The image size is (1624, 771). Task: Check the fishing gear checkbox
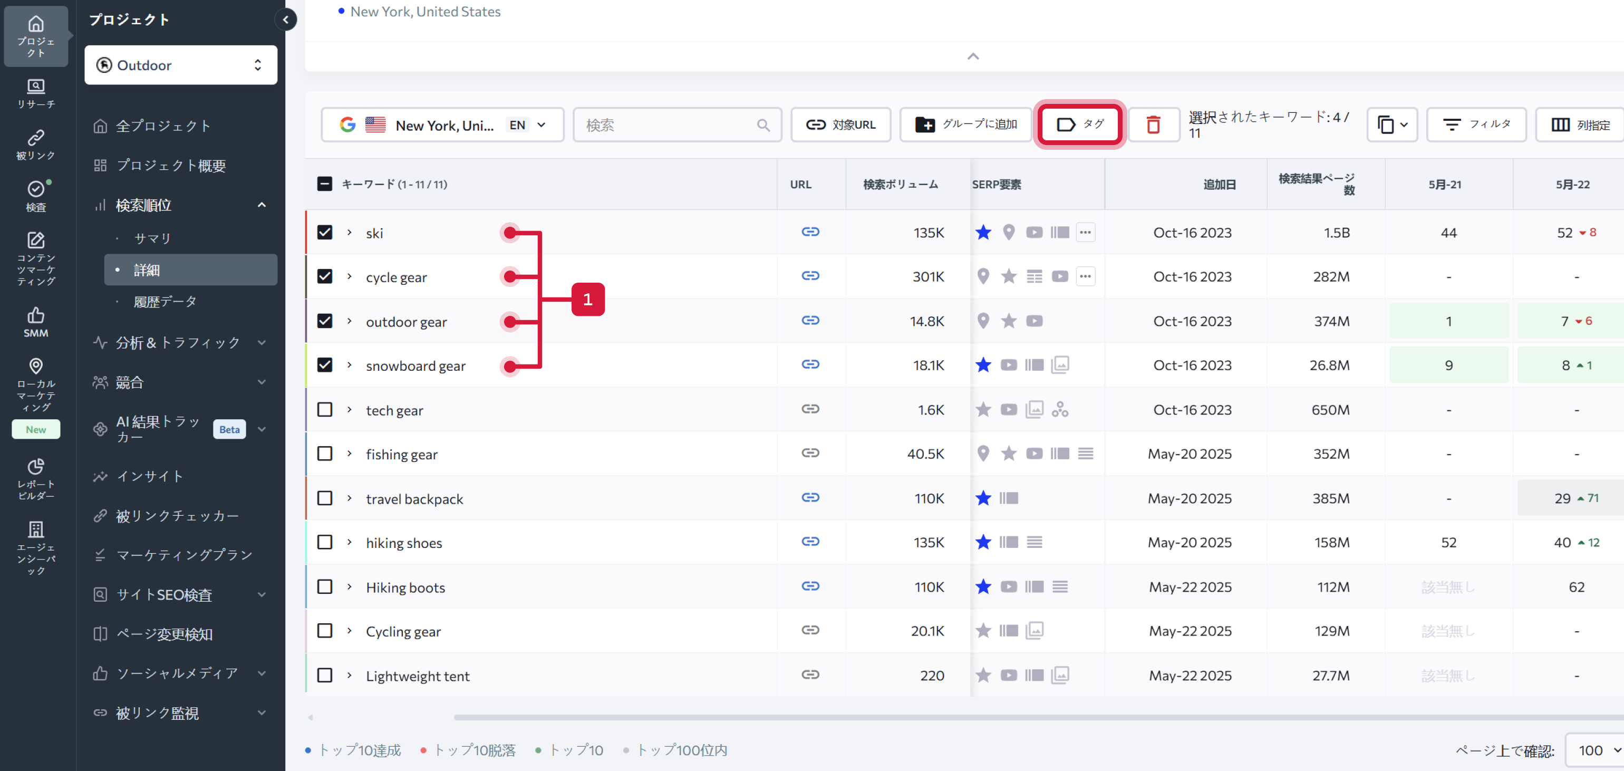point(325,454)
